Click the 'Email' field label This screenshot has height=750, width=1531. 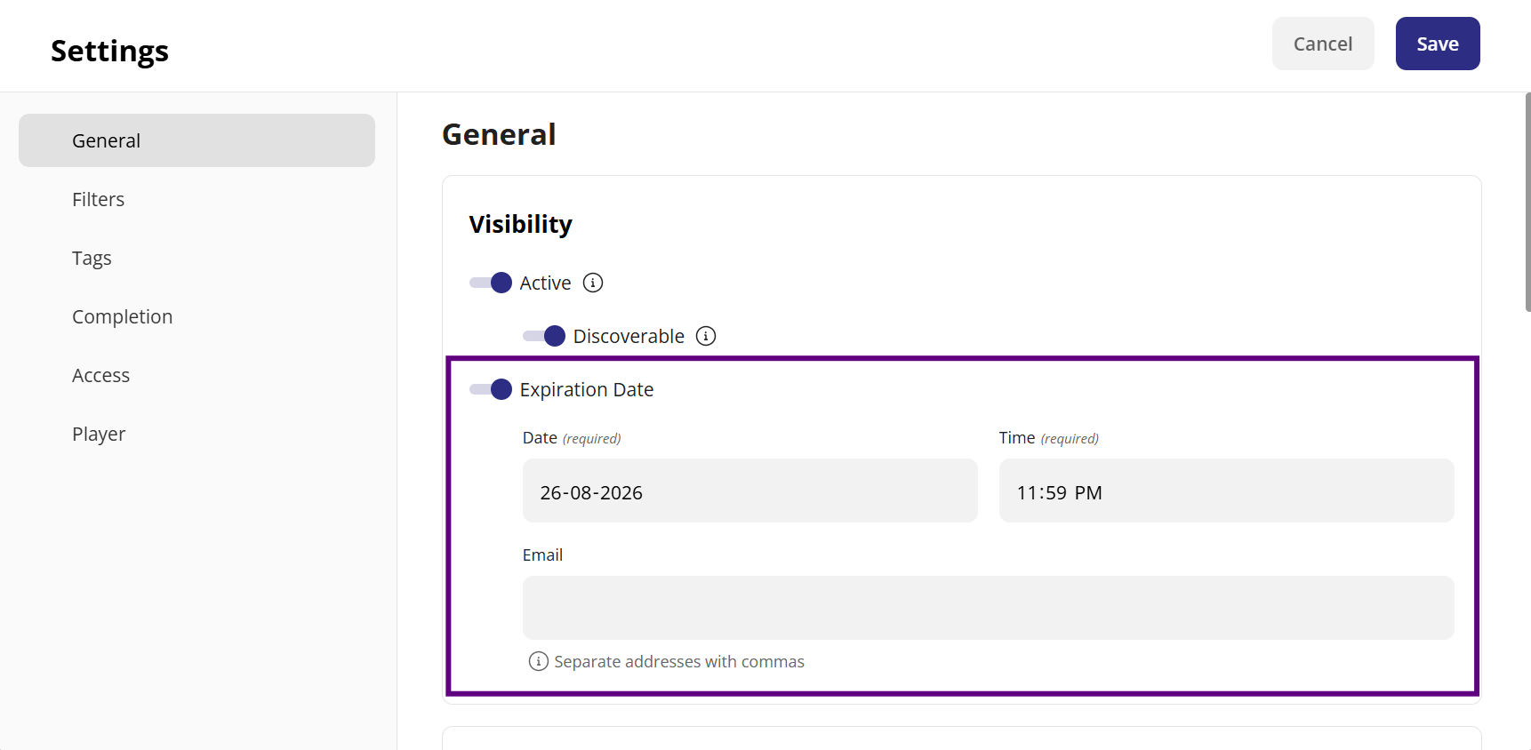point(542,555)
